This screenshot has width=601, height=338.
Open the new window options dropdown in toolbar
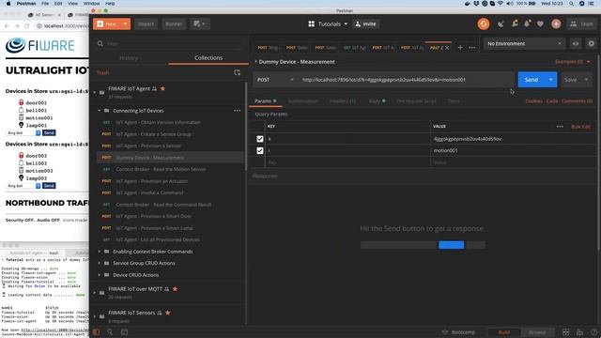200,23
